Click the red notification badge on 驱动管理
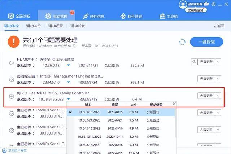 [x=72, y=13]
